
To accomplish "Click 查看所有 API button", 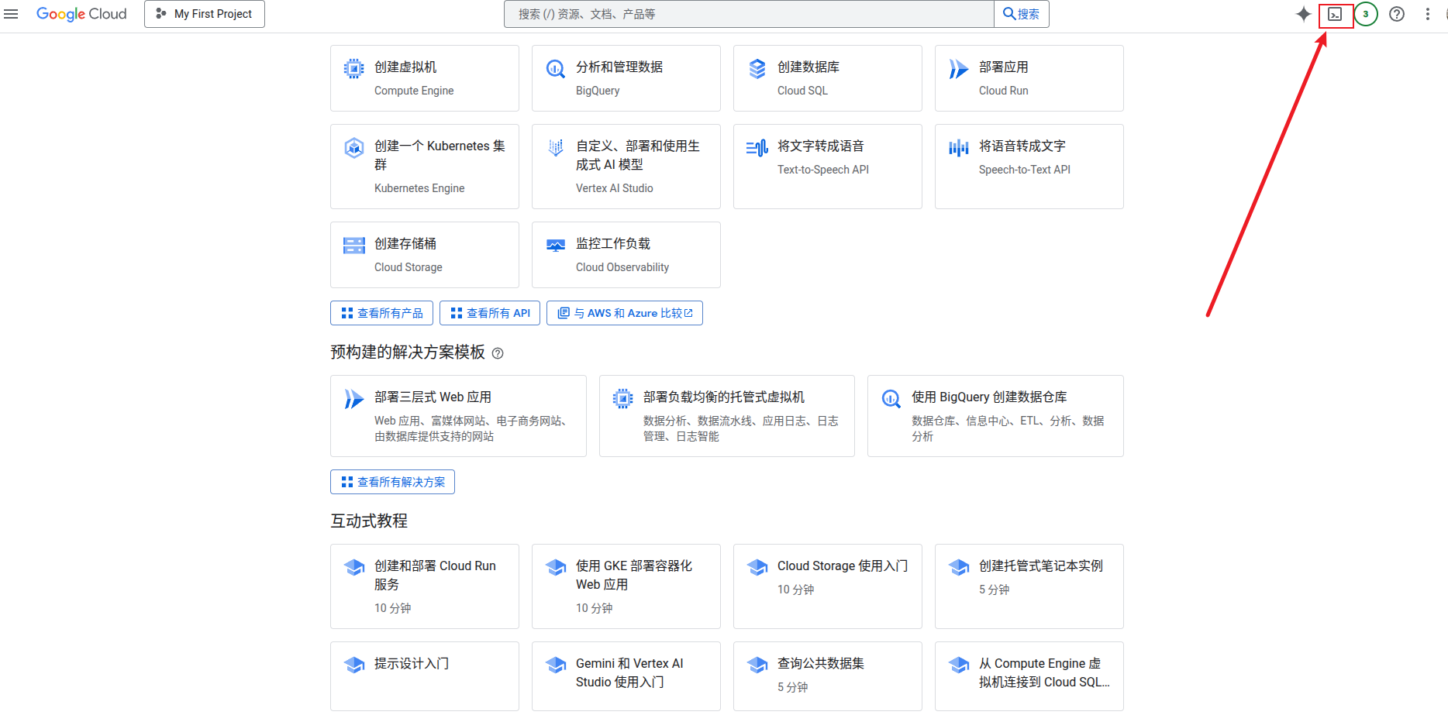I will [490, 313].
